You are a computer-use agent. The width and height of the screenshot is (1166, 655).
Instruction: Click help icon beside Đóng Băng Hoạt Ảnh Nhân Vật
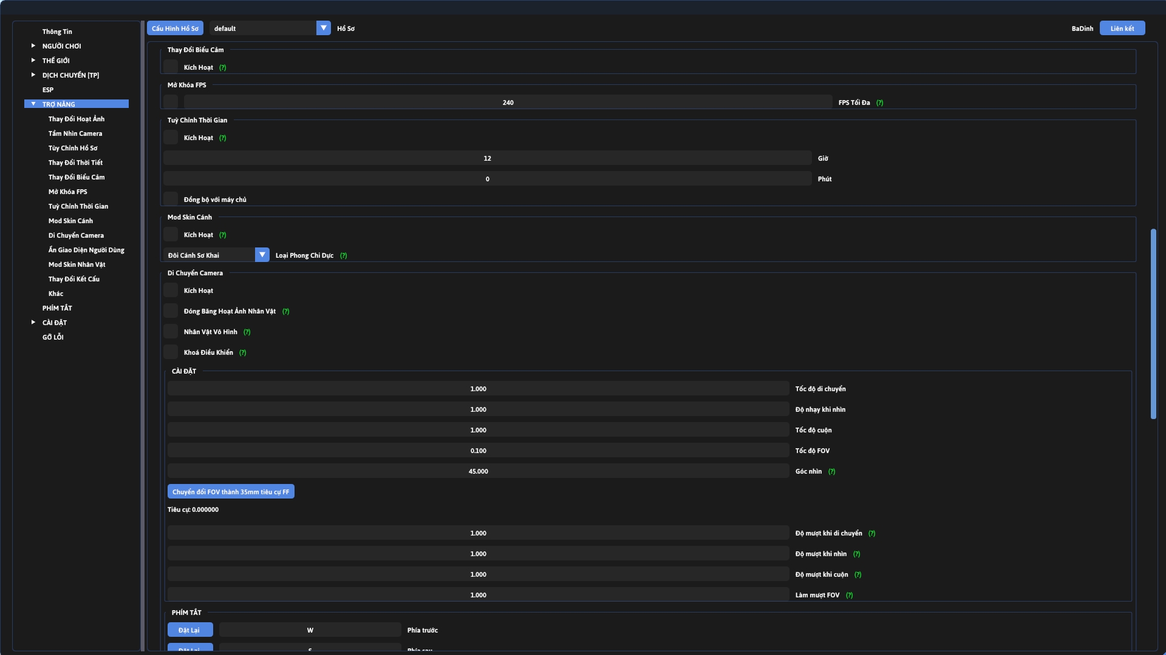pyautogui.click(x=285, y=312)
